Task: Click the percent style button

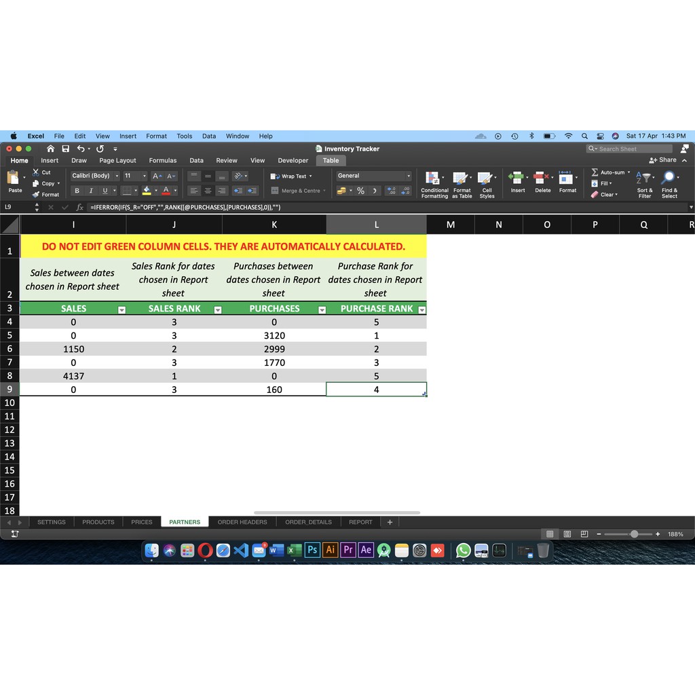Action: tap(360, 191)
